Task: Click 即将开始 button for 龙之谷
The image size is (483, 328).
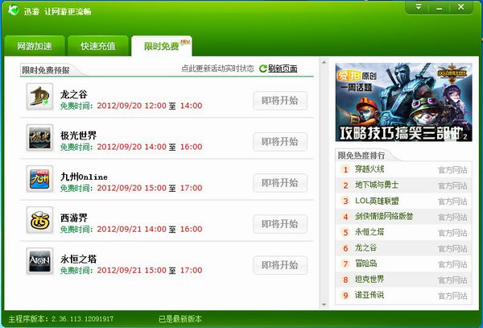Action: [280, 101]
